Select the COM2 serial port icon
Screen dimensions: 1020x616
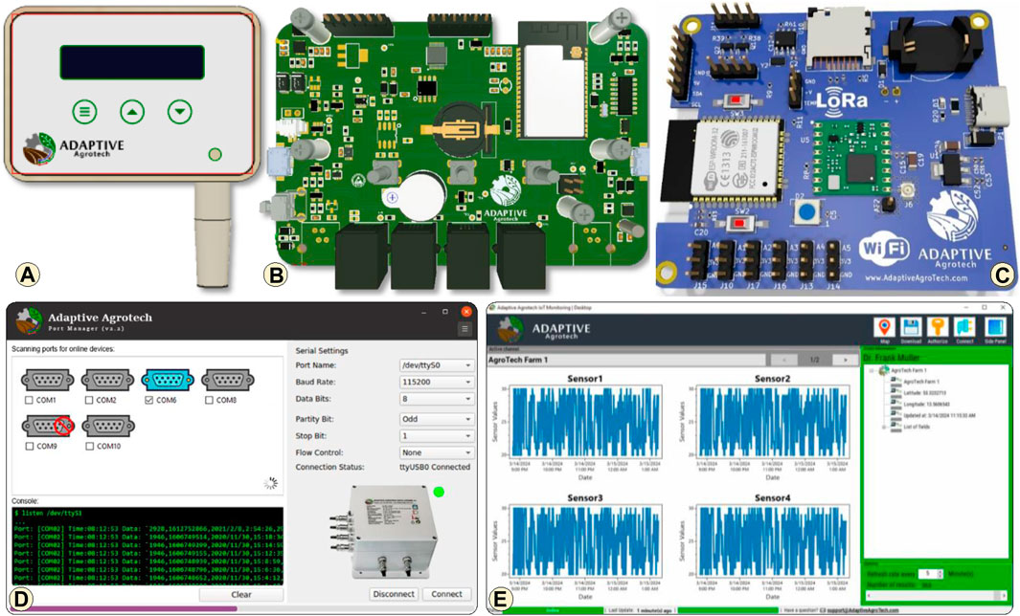point(108,380)
